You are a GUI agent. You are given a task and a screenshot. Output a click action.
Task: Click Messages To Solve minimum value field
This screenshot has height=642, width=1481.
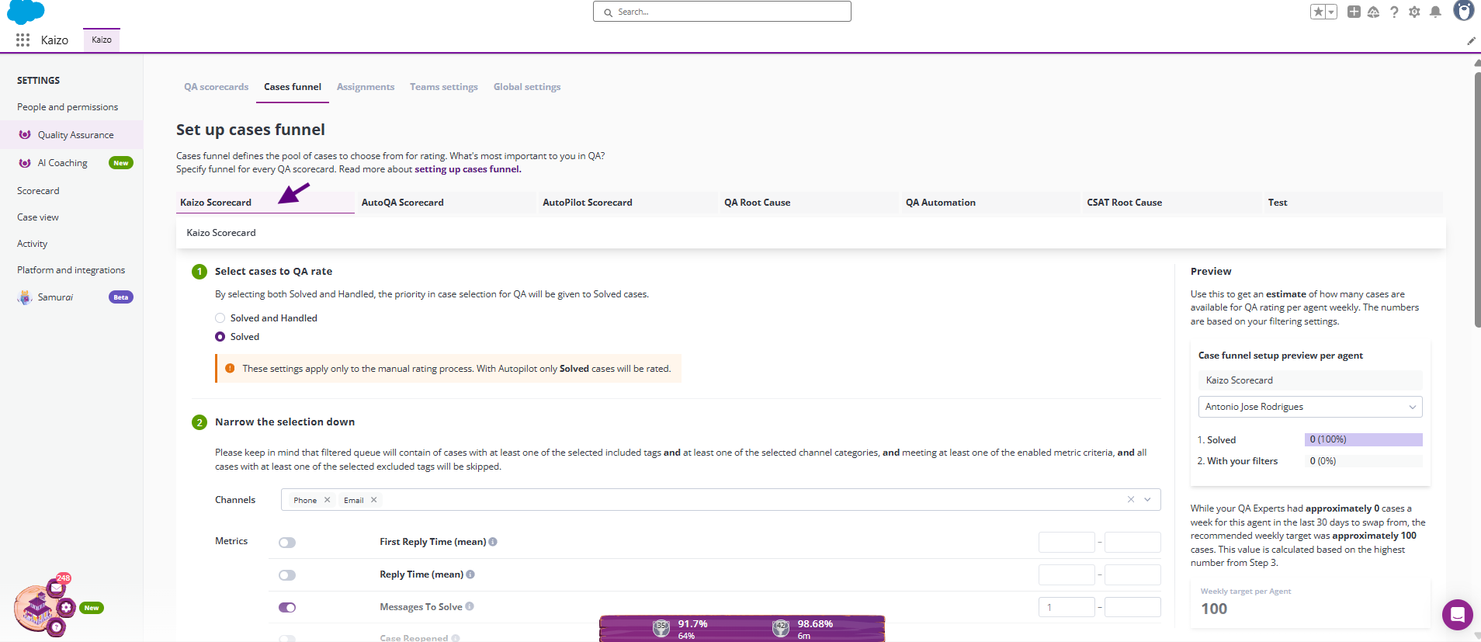click(x=1067, y=607)
